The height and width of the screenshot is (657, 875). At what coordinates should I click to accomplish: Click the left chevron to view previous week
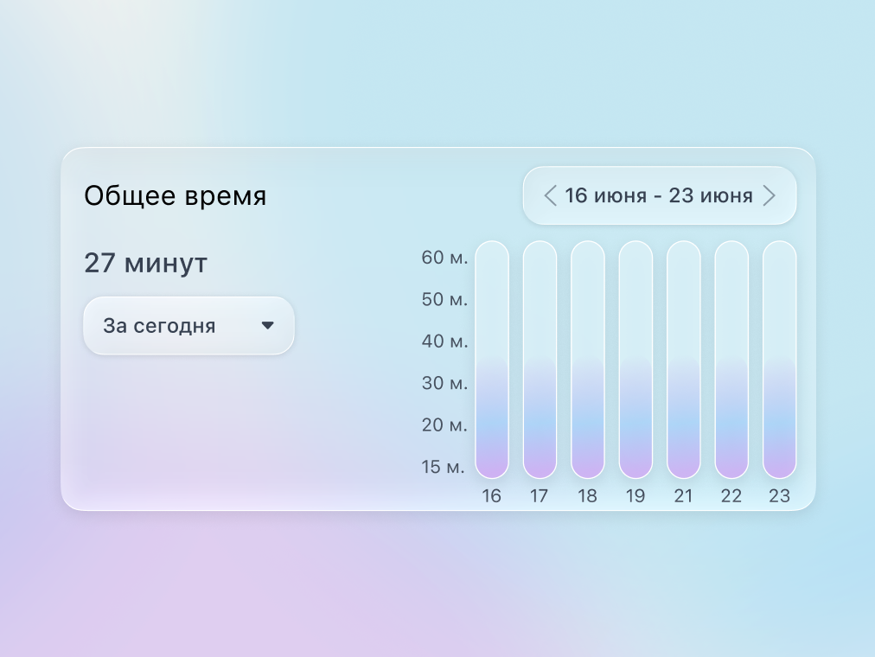pyautogui.click(x=550, y=195)
